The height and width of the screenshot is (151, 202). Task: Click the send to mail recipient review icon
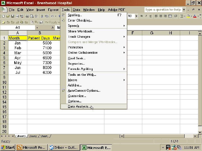[41, 22]
